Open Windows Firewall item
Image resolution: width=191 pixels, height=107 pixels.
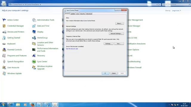tap(135, 67)
